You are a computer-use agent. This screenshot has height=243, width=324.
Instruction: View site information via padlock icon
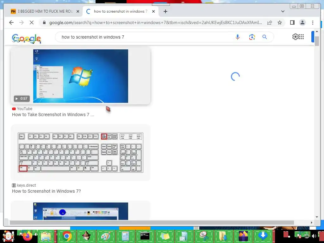[44, 22]
